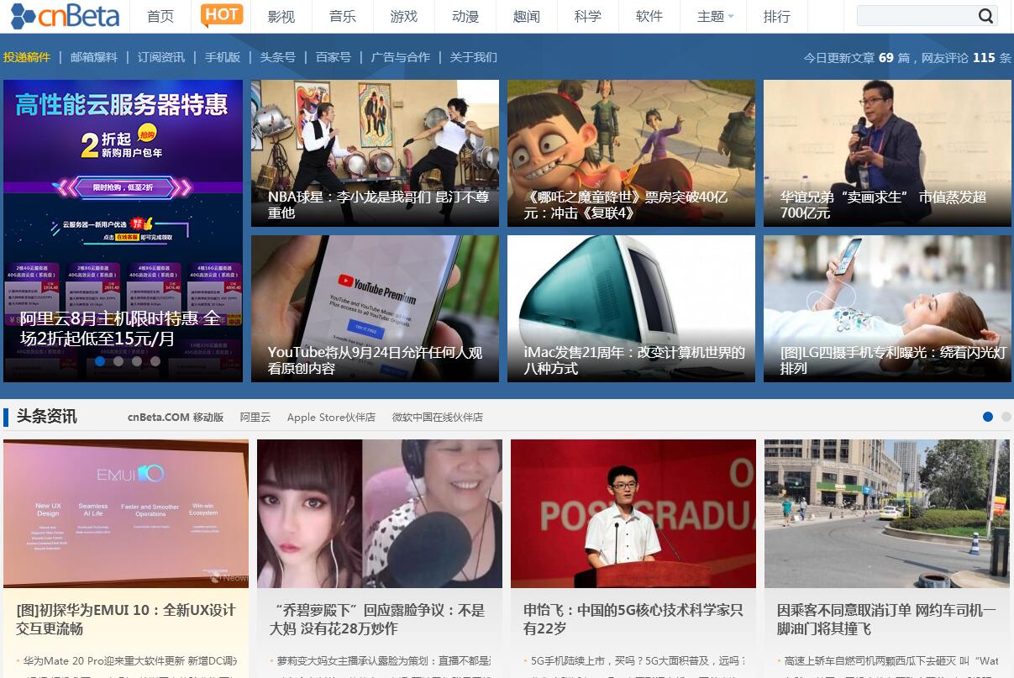Open the 首页 navigation tab
Image resolution: width=1014 pixels, height=678 pixels.
pos(160,16)
